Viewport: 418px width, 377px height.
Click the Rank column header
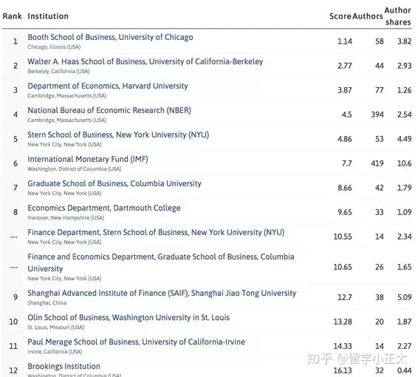tap(13, 16)
